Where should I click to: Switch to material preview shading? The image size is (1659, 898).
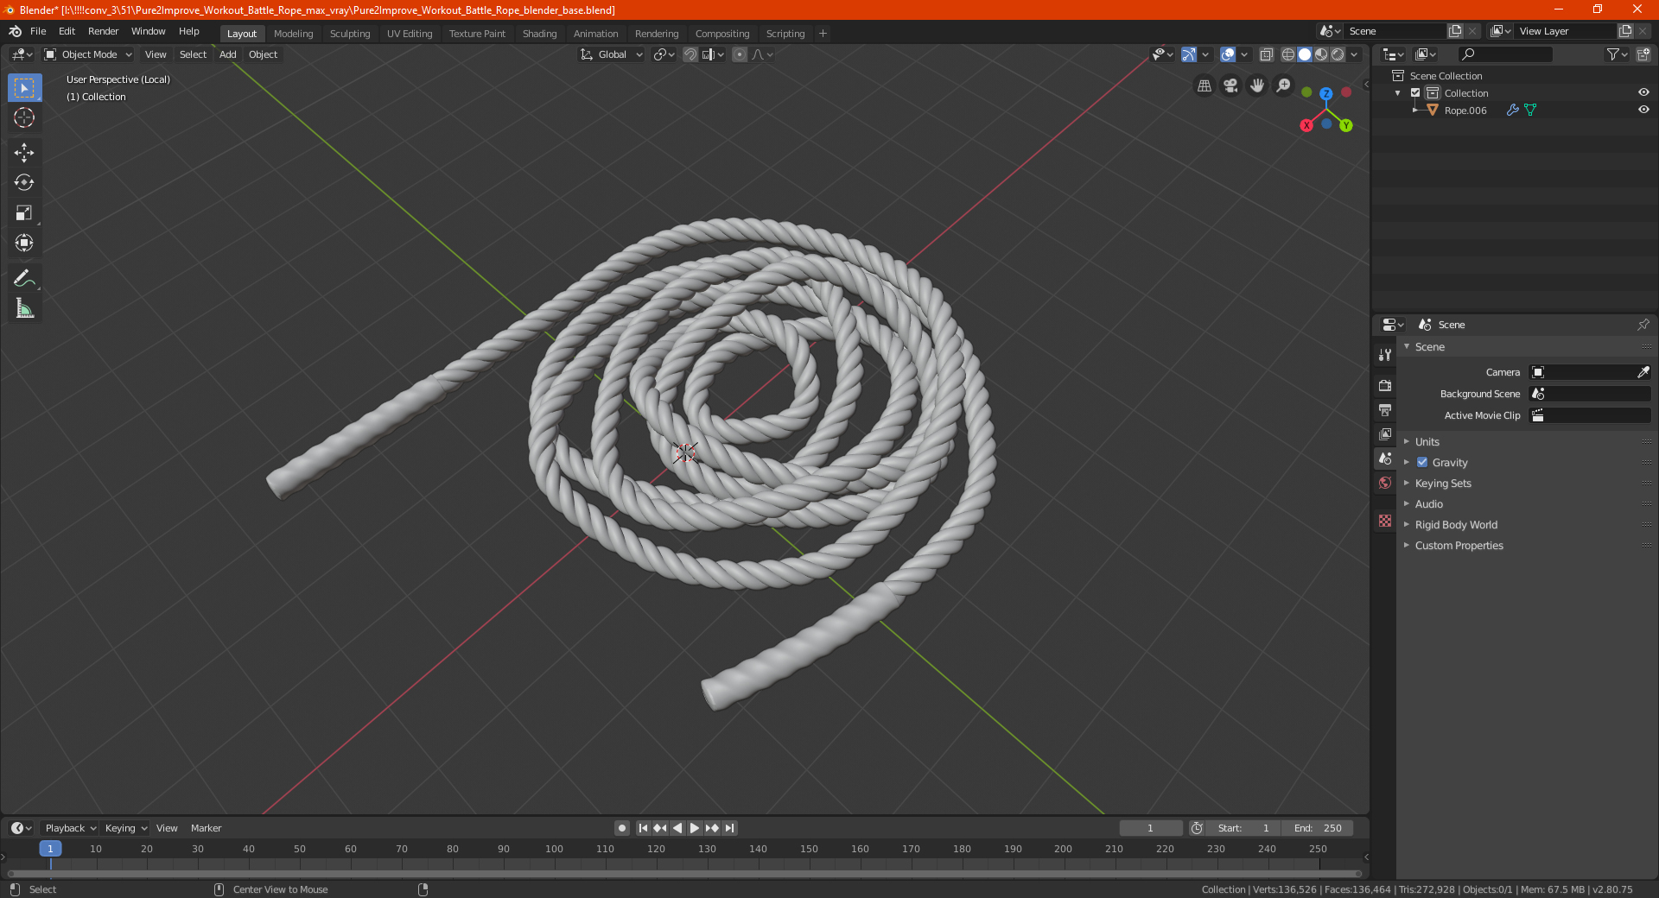[1321, 54]
